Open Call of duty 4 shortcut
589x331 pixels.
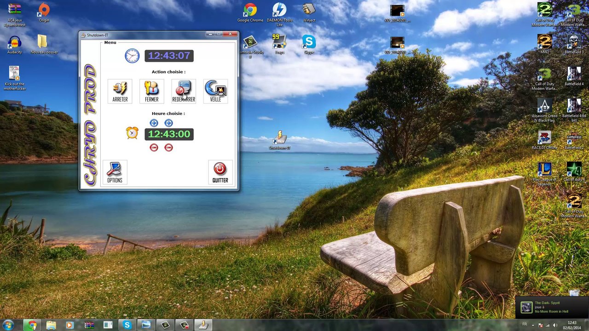pos(574,172)
